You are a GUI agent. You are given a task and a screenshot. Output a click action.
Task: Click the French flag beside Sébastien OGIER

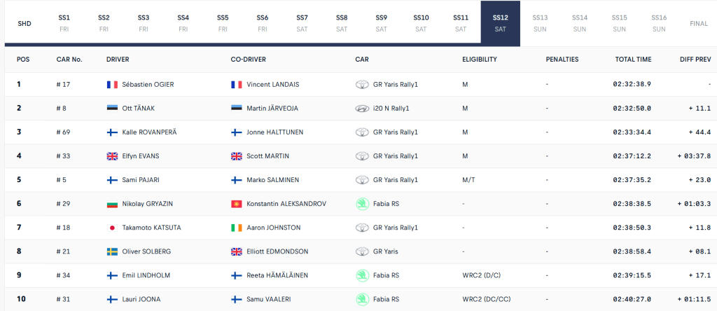tap(111, 84)
